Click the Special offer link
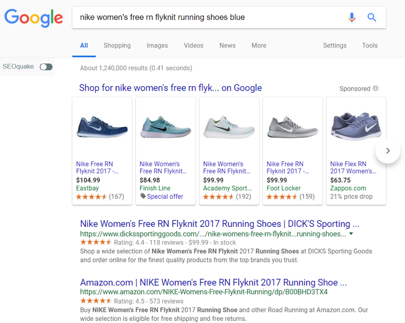 pos(165,197)
